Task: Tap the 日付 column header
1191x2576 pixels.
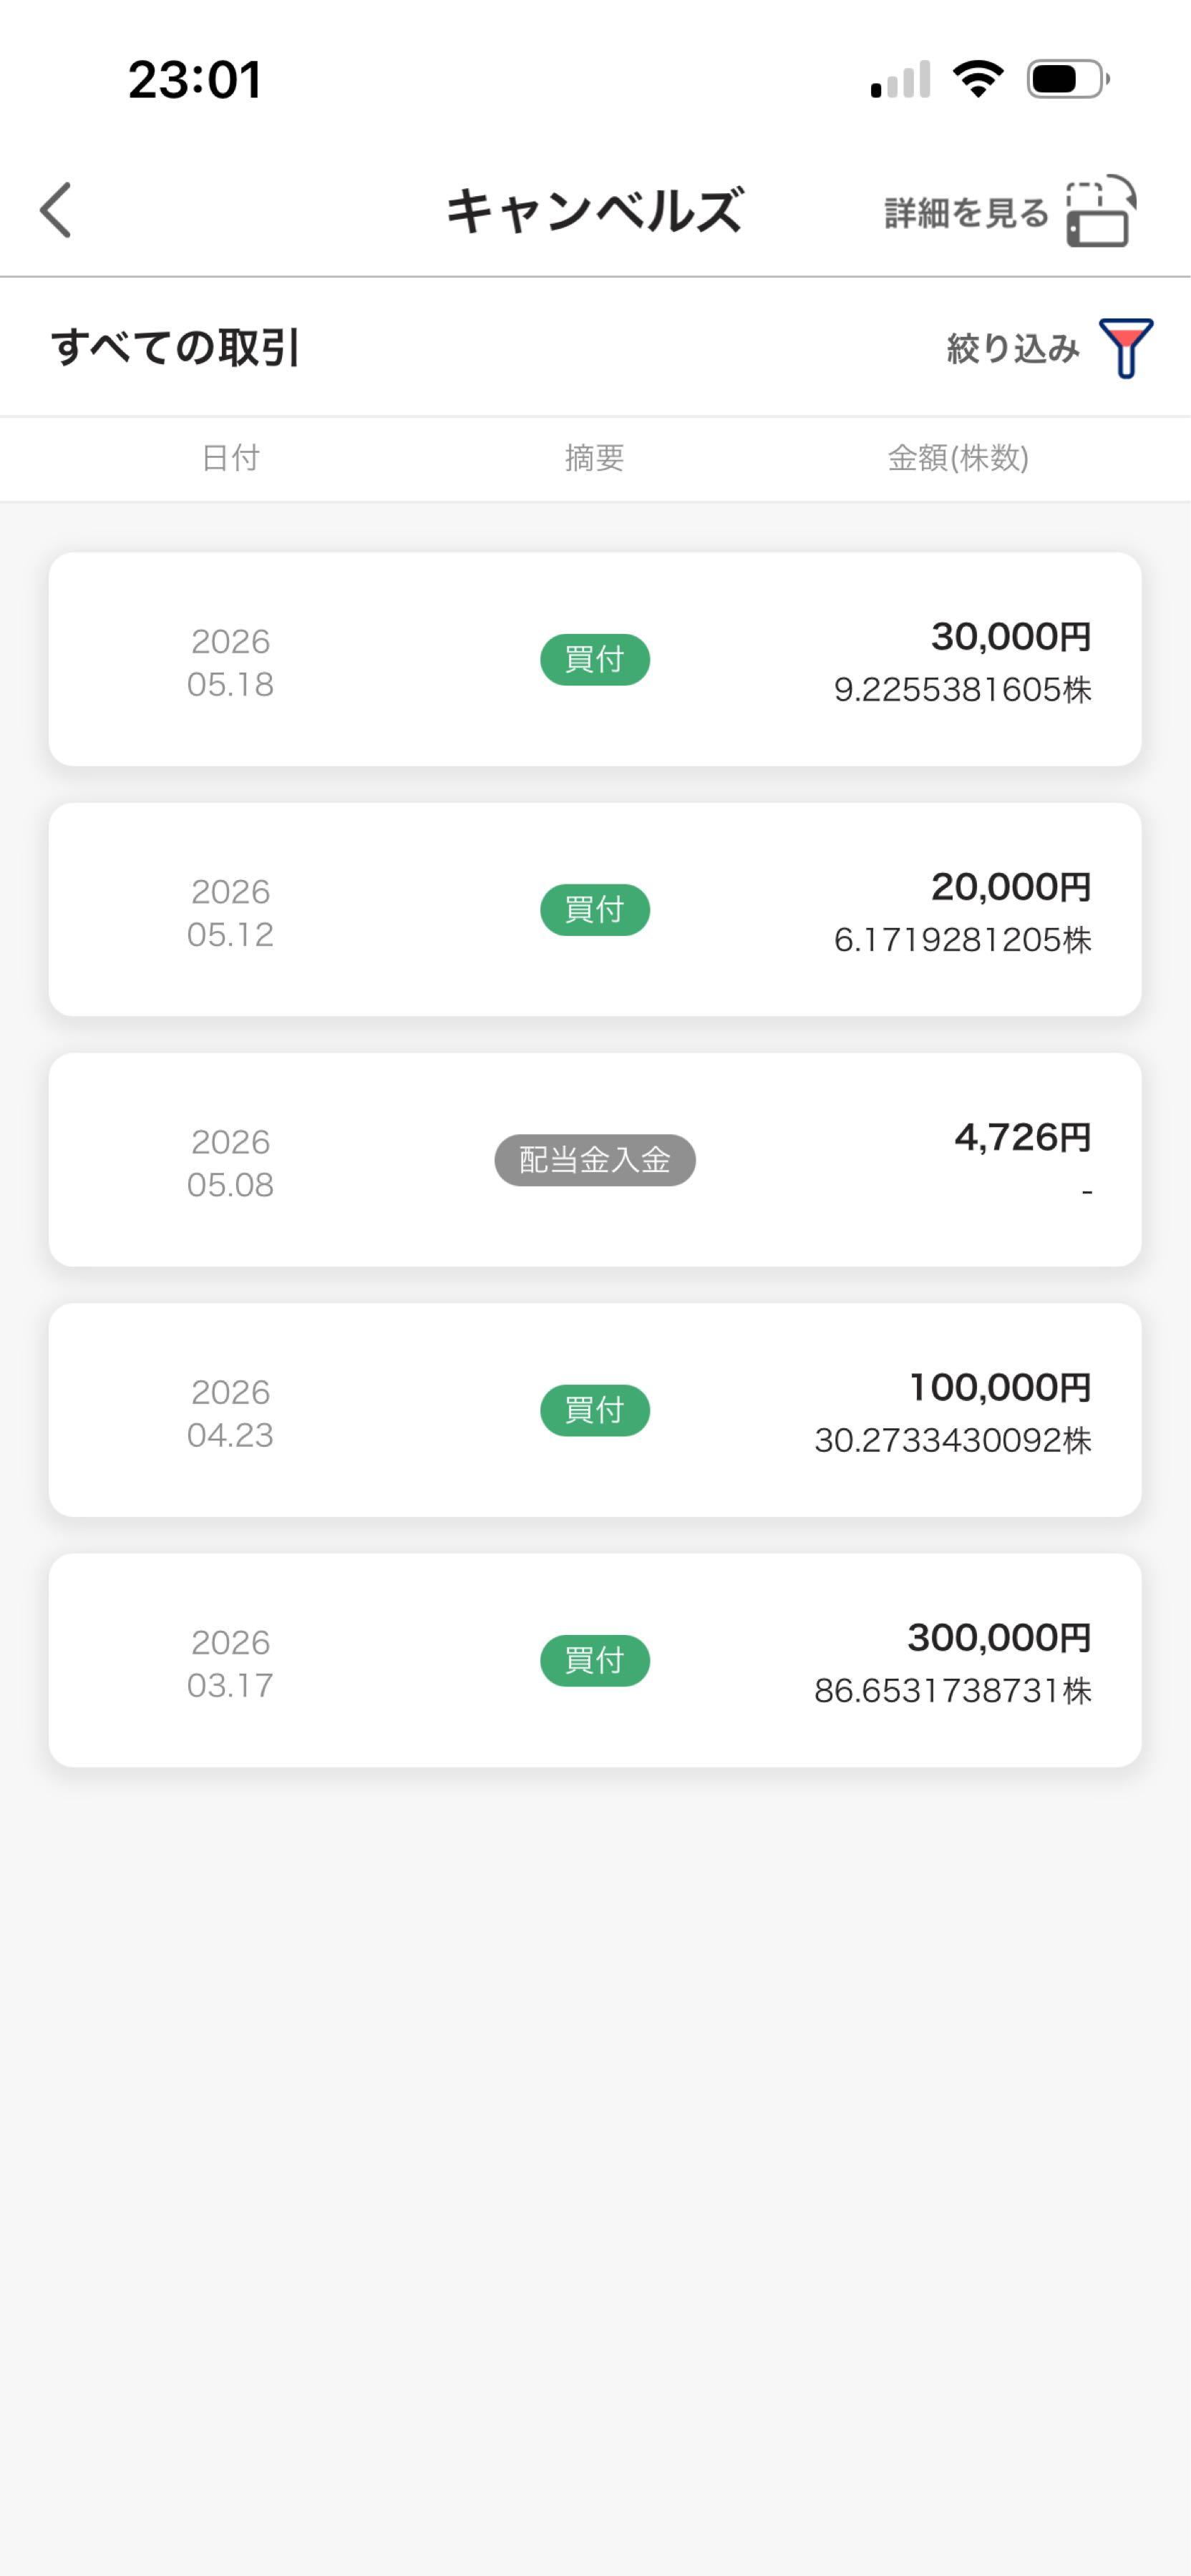Action: 231,458
